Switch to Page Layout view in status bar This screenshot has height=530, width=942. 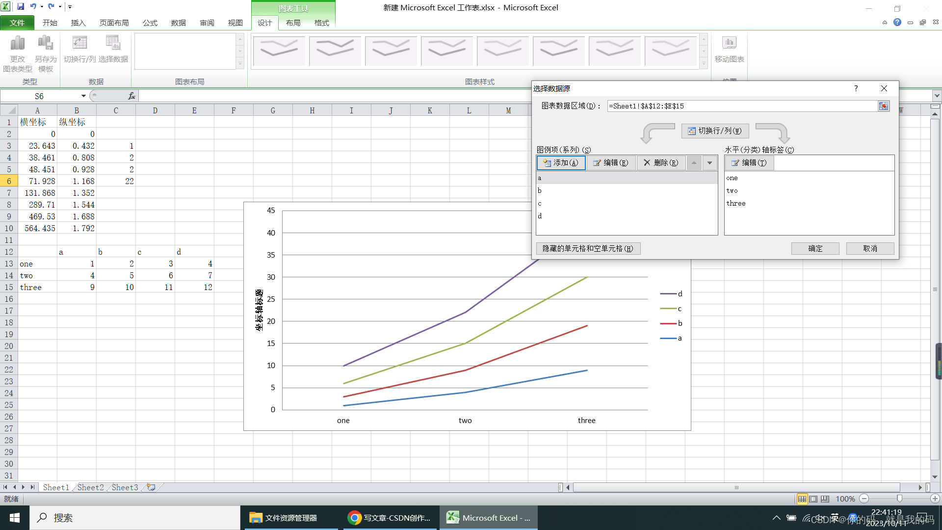(x=813, y=499)
